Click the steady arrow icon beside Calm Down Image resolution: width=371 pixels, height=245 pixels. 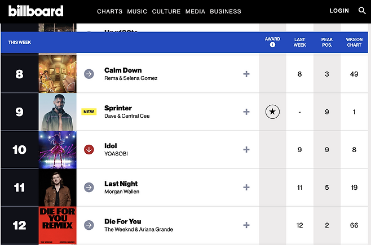pyautogui.click(x=89, y=74)
